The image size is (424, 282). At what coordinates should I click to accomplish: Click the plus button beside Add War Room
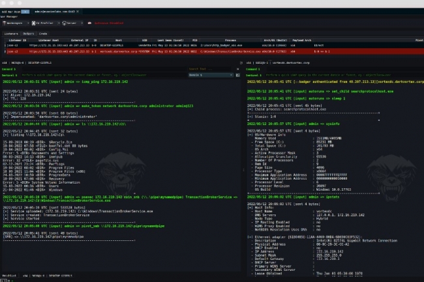(25, 12)
